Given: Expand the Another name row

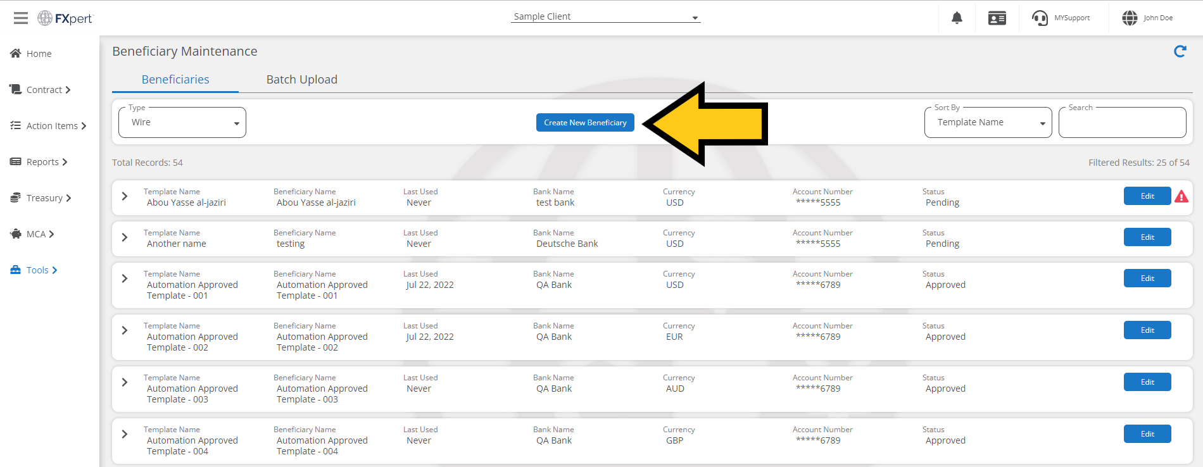Looking at the screenshot, I should 125,237.
